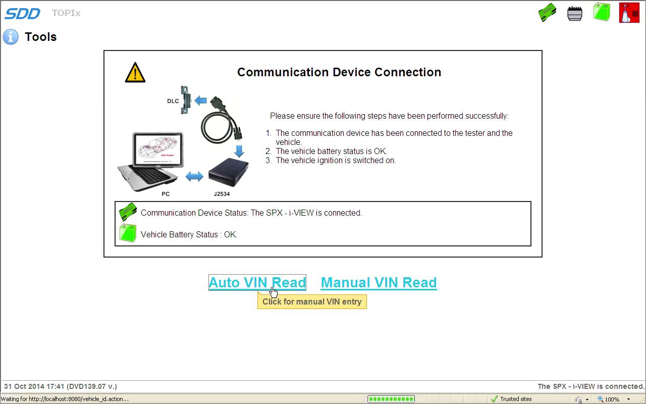
Task: Expand the privacy/protected mode dropdown in status bar
Action: click(587, 399)
